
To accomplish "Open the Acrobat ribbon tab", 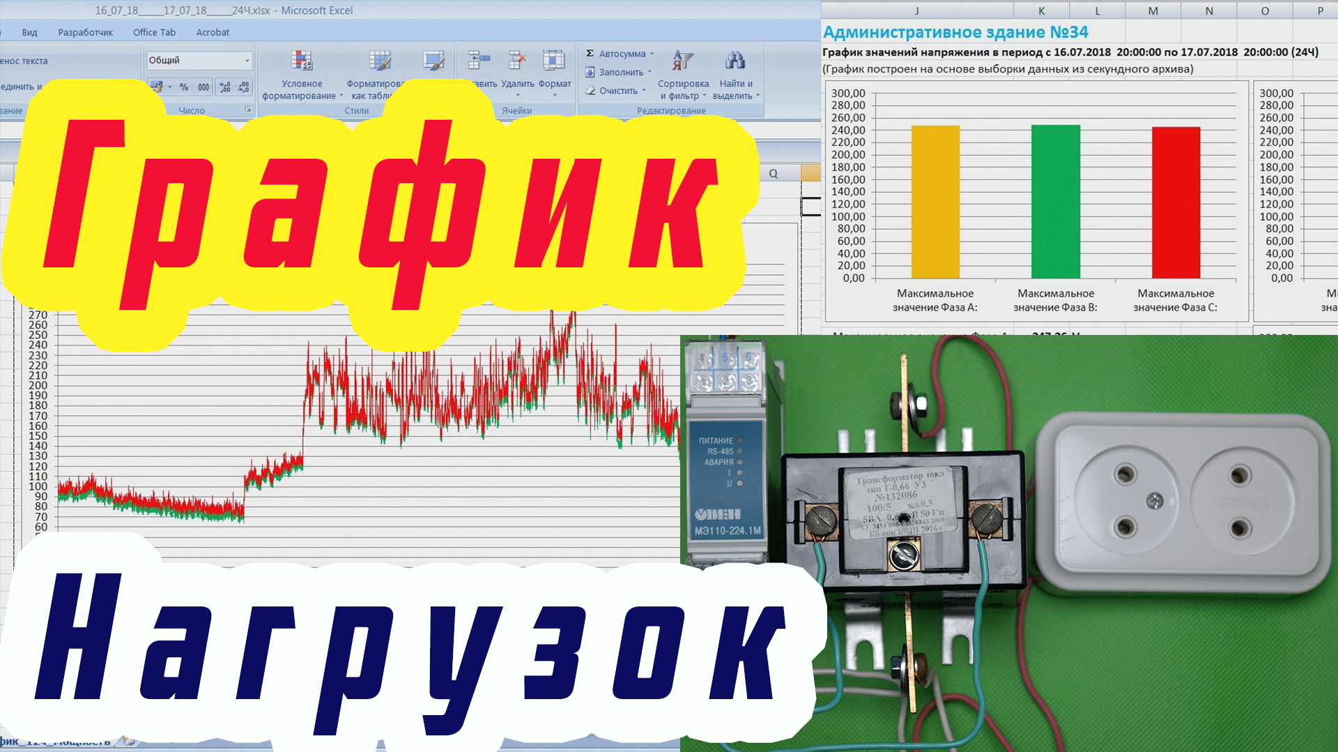I will [213, 32].
